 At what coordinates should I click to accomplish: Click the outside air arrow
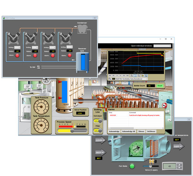coord(101,140)
